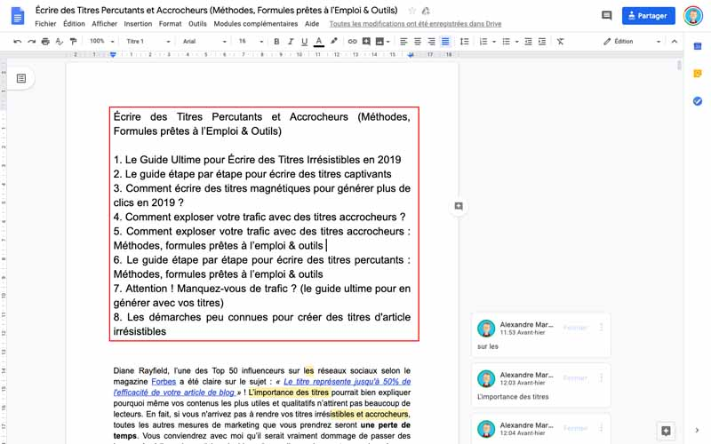Align text to the left
Viewport: 711px width, 444px height.
pyautogui.click(x=403, y=41)
